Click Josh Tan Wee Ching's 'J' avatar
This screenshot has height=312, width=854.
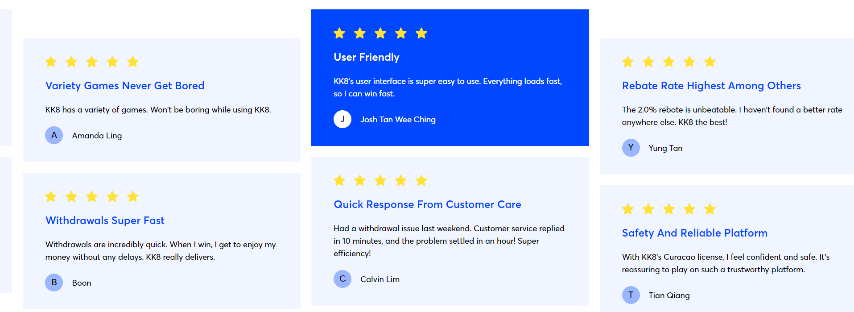342,119
